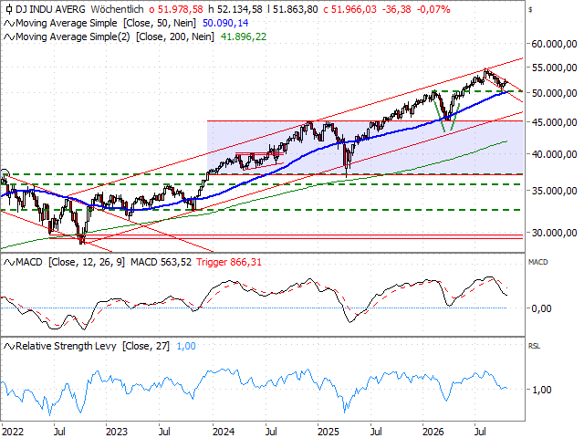Click the open value o 51.978,58
The width and height of the screenshot is (584, 438).
click(176, 9)
